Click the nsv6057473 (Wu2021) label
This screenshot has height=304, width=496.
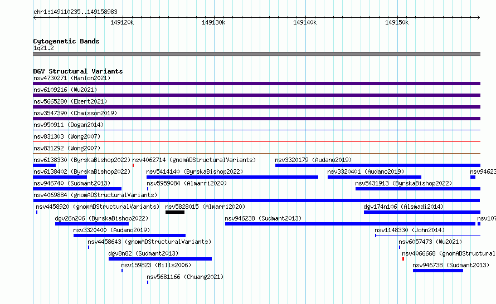tap(430, 242)
